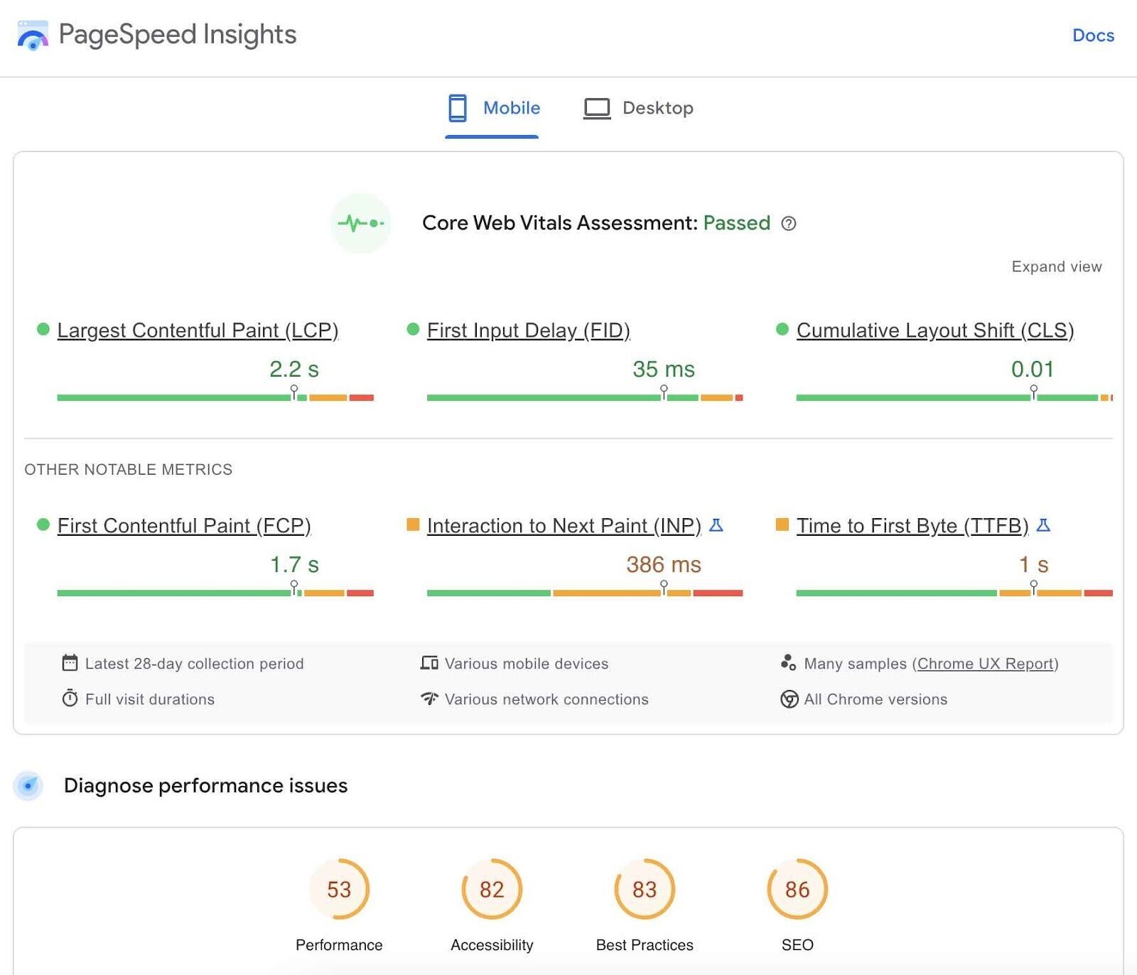Click the stopwatch icon for full visit durations

[69, 699]
